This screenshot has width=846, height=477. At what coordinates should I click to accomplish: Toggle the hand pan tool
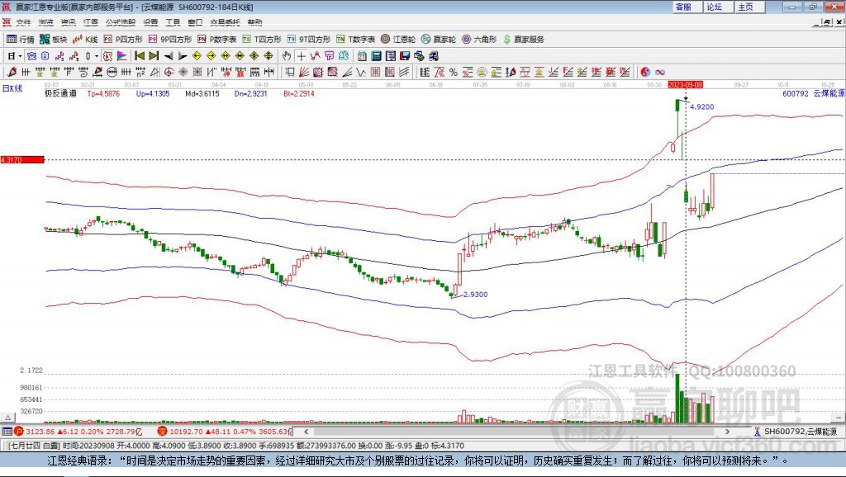pyautogui.click(x=287, y=56)
